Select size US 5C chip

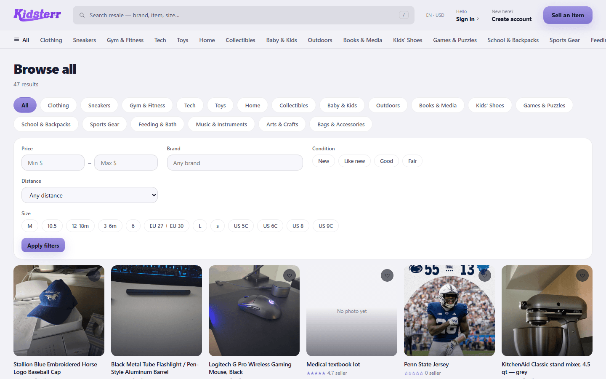pyautogui.click(x=241, y=226)
